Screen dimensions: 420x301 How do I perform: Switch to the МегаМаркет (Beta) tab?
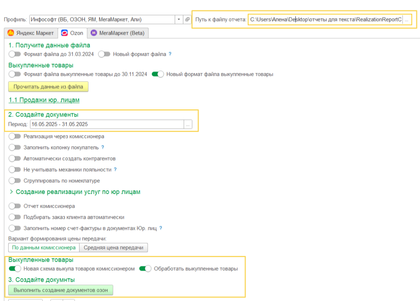(x=117, y=33)
